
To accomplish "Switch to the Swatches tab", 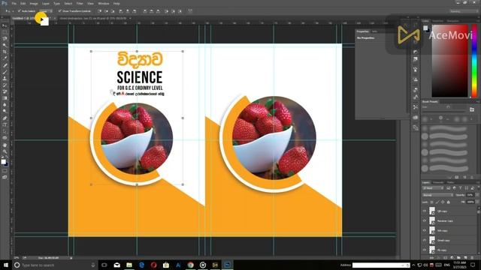I will click(437, 21).
